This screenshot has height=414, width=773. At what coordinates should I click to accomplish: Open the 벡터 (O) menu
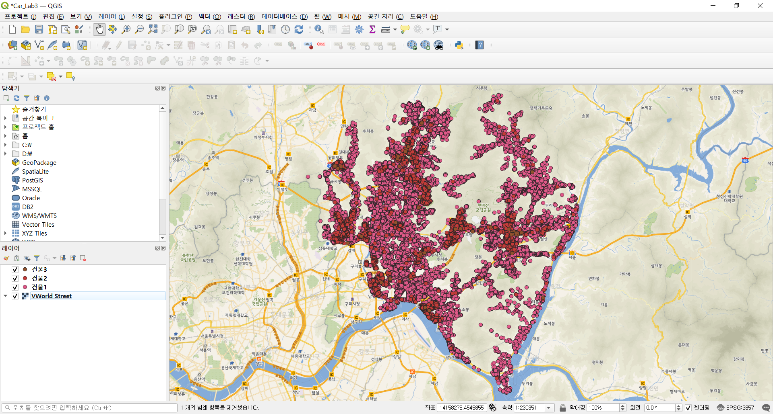[x=210, y=16]
